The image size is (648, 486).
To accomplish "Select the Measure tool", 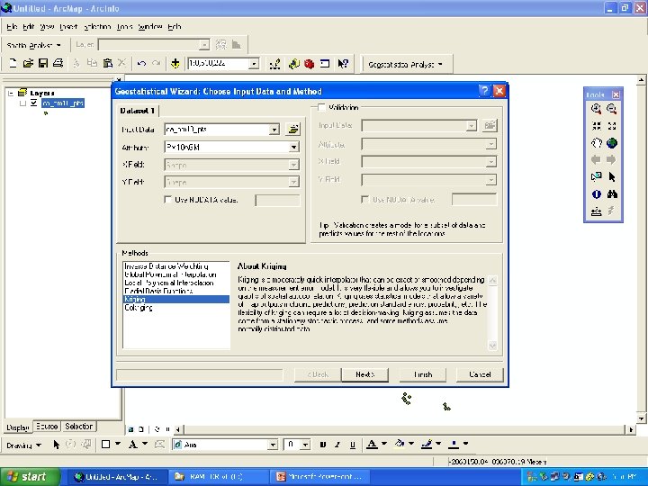I will [596, 211].
